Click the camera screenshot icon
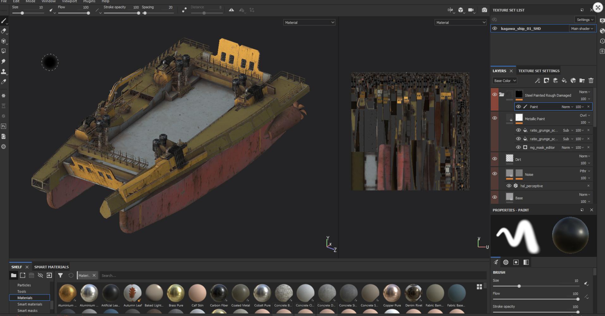The width and height of the screenshot is (605, 316). (x=484, y=10)
